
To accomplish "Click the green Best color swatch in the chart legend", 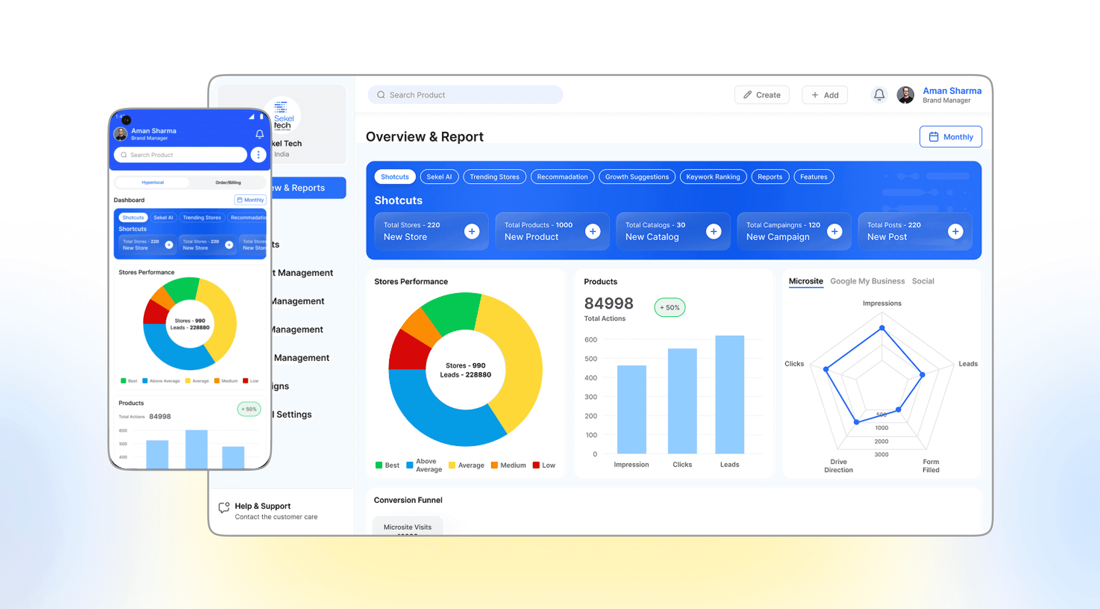I will point(379,465).
